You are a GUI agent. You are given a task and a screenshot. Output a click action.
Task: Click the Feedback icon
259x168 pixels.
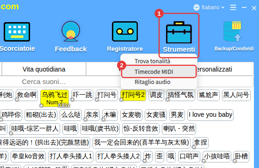[x=71, y=31]
